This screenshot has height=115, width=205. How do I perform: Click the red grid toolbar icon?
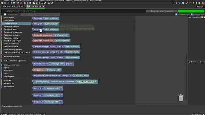[25, 3]
